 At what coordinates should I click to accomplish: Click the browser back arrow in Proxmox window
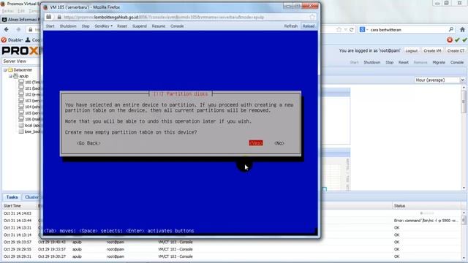tap(7, 29)
